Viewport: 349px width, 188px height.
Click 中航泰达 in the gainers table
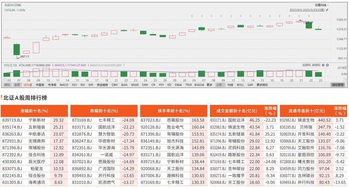point(37,134)
